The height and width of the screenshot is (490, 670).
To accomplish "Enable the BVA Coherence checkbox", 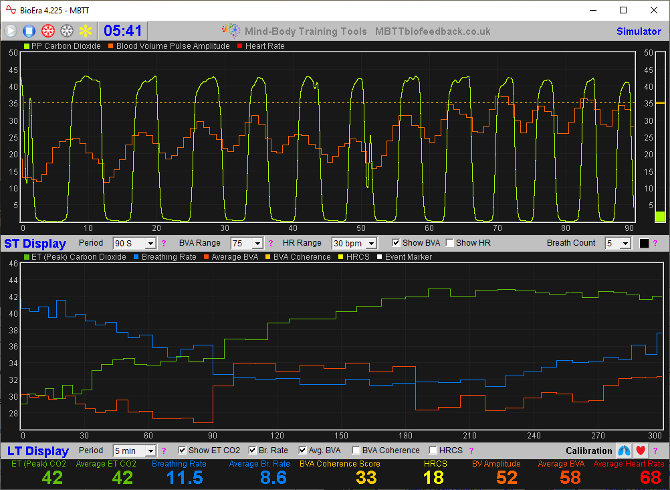I will pos(356,451).
